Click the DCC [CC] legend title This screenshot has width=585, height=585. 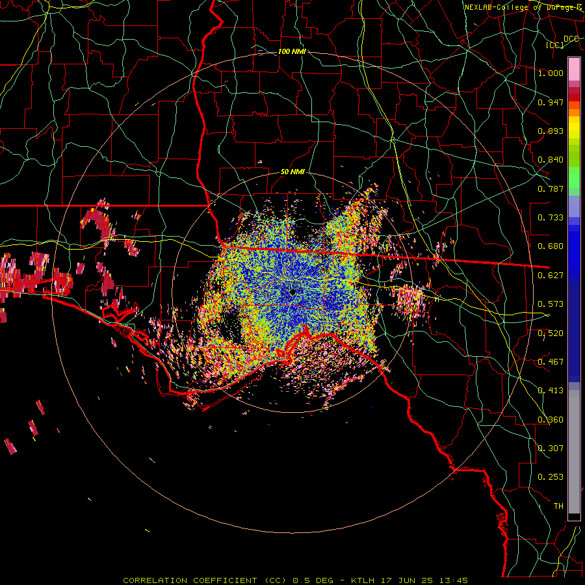[x=563, y=42]
